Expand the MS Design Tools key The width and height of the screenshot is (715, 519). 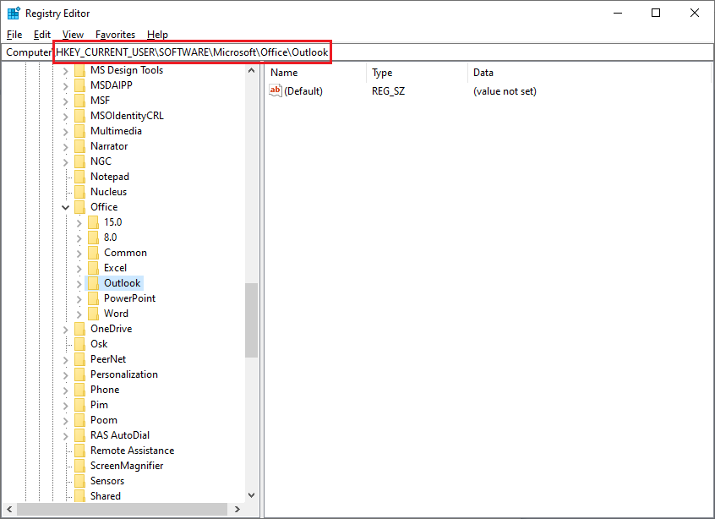pos(66,71)
